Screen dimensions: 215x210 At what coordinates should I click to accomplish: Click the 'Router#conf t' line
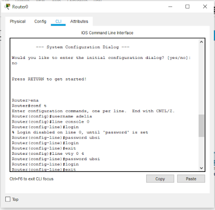click(29, 106)
